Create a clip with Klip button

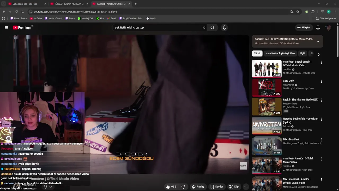234,187
